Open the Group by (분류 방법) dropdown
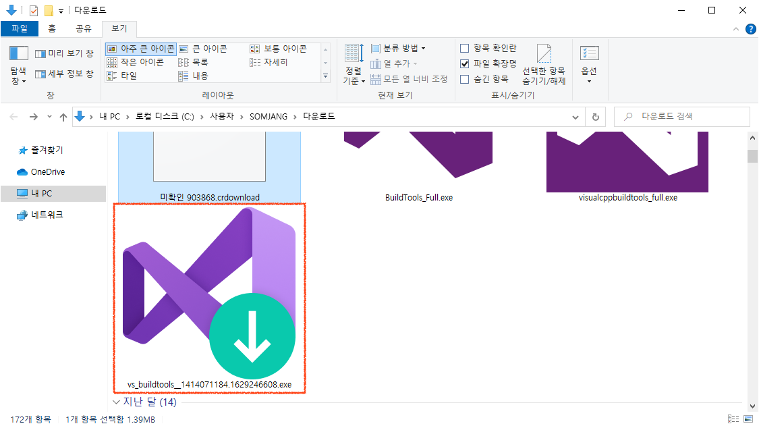 [x=398, y=48]
